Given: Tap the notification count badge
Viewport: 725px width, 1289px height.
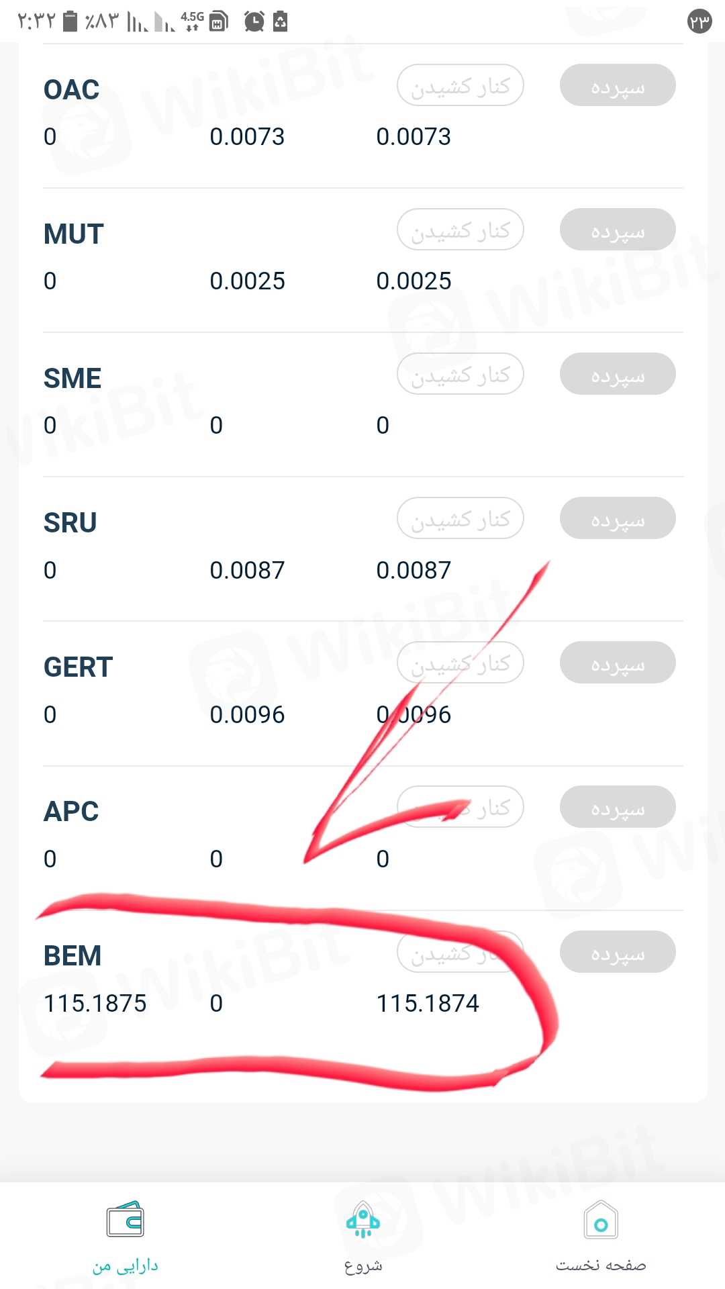Looking at the screenshot, I should (699, 21).
